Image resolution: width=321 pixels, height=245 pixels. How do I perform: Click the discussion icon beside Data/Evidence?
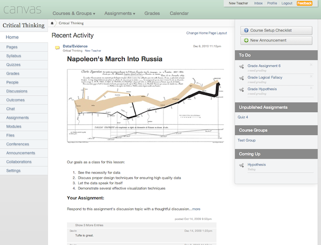pyautogui.click(x=57, y=47)
